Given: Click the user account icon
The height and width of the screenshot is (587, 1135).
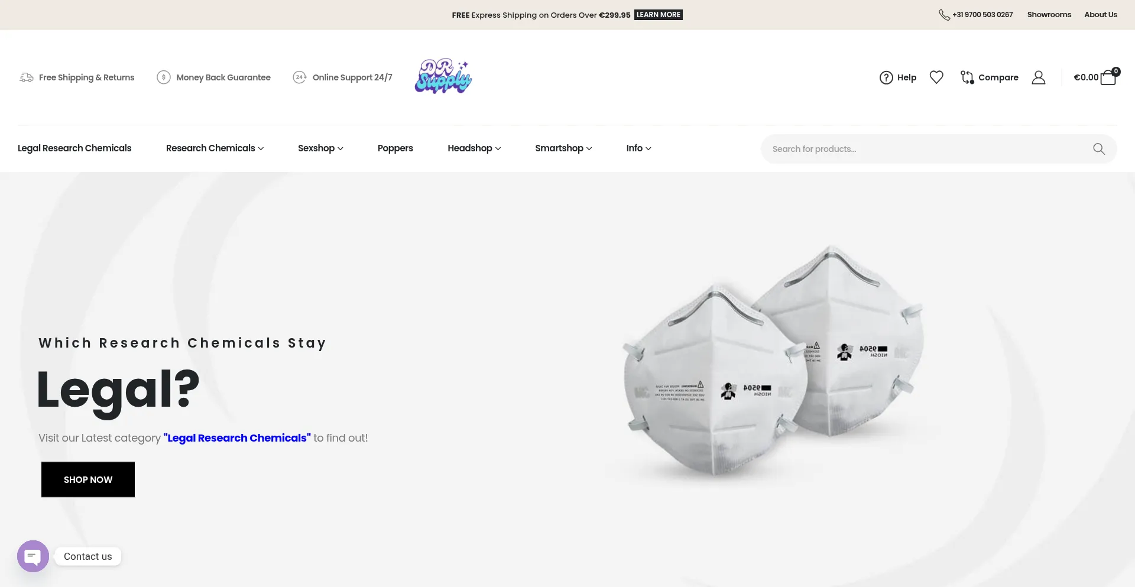Looking at the screenshot, I should (1039, 77).
